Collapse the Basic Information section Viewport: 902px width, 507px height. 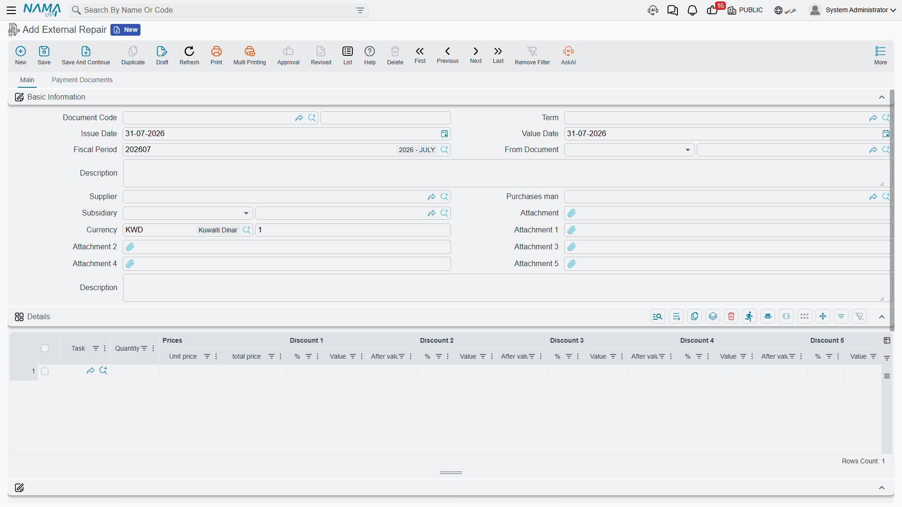pyautogui.click(x=882, y=97)
